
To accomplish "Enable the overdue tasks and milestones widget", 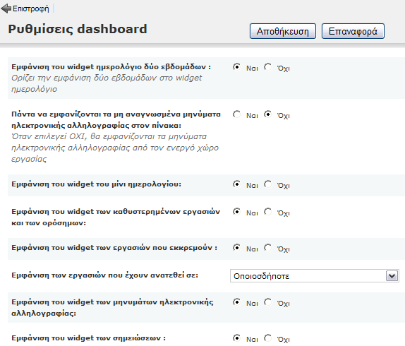I will (236, 212).
